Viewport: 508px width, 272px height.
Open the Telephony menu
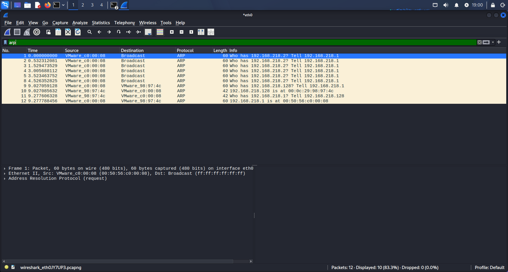[124, 23]
